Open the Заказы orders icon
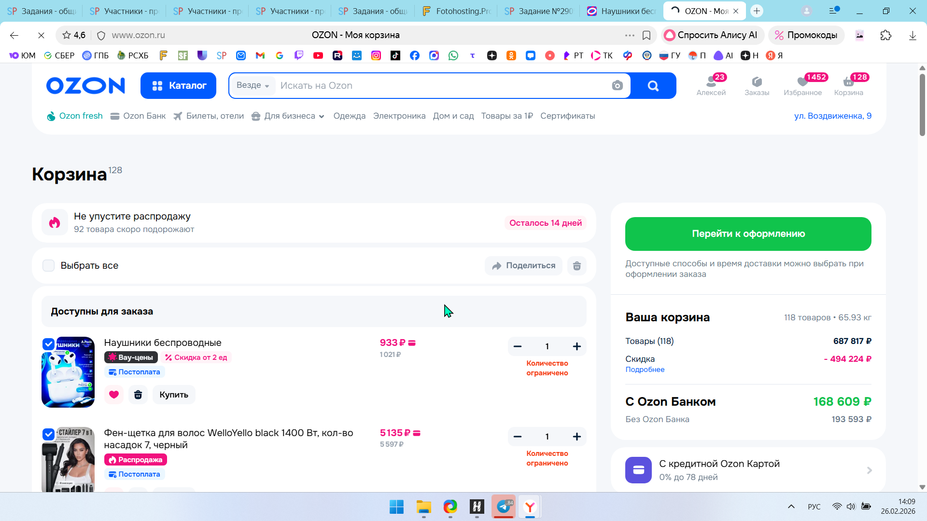927x521 pixels. 757,82
